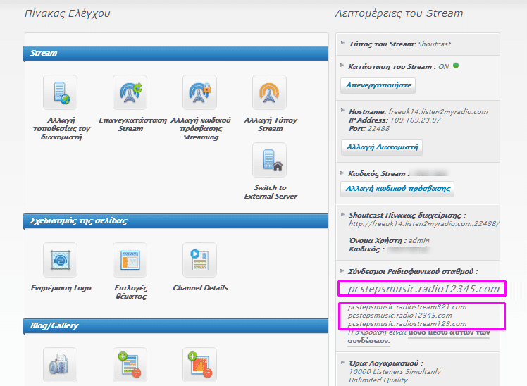
Task: Click the first Blog/Gallery icon
Action: [61, 365]
